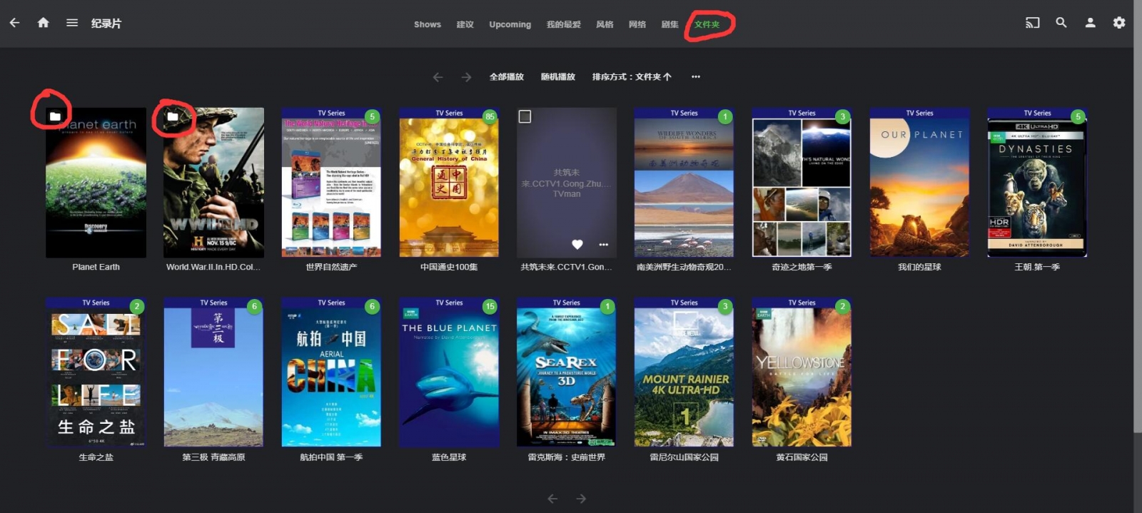Open the more options dots beside sort
The image size is (1142, 513).
[x=696, y=77]
